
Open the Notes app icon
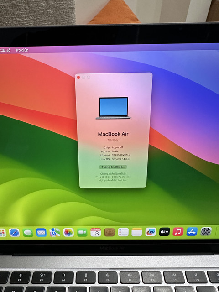click(x=137, y=232)
